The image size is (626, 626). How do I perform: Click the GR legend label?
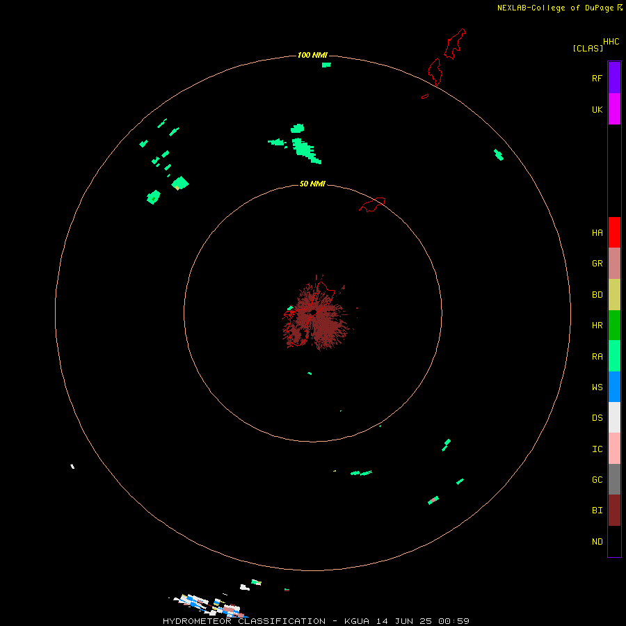[597, 264]
